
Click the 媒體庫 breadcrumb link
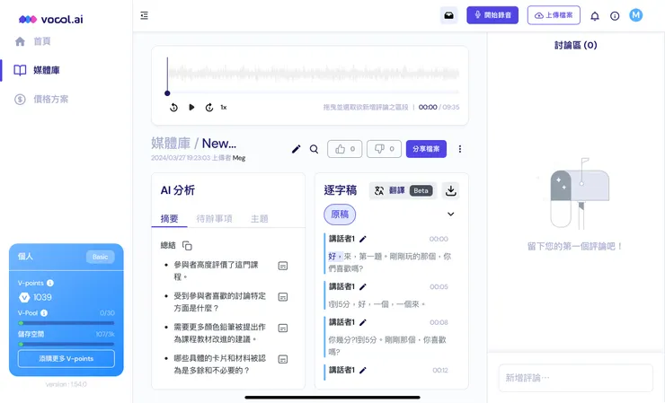coord(171,144)
